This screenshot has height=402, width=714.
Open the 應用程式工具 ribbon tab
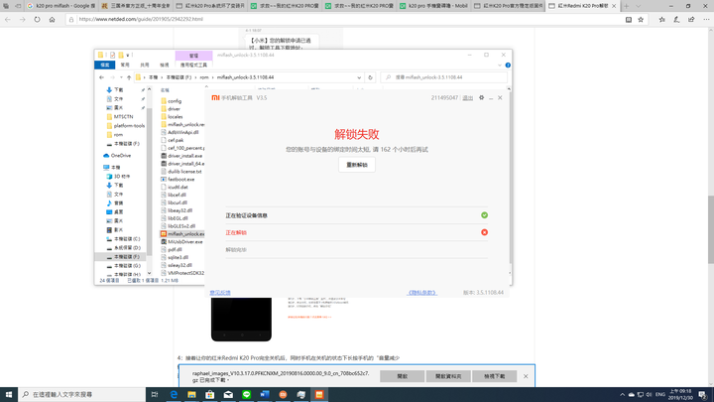pos(193,65)
